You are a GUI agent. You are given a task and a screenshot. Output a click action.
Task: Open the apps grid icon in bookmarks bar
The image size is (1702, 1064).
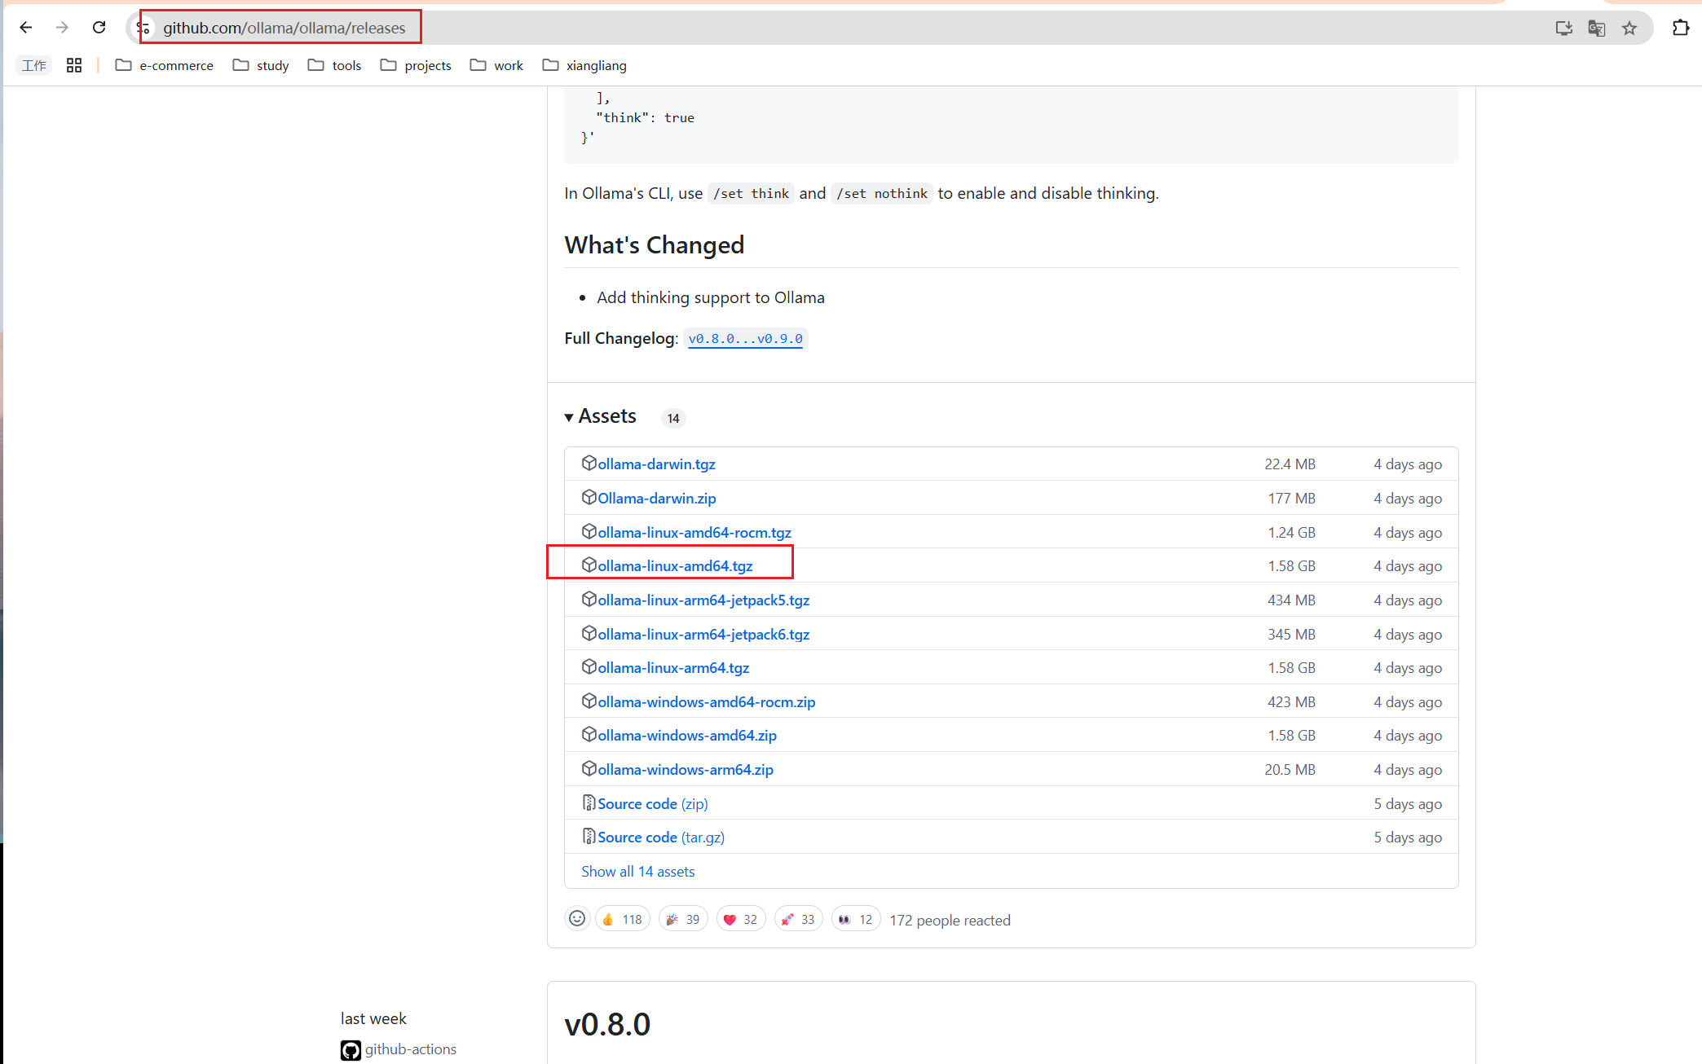click(74, 65)
